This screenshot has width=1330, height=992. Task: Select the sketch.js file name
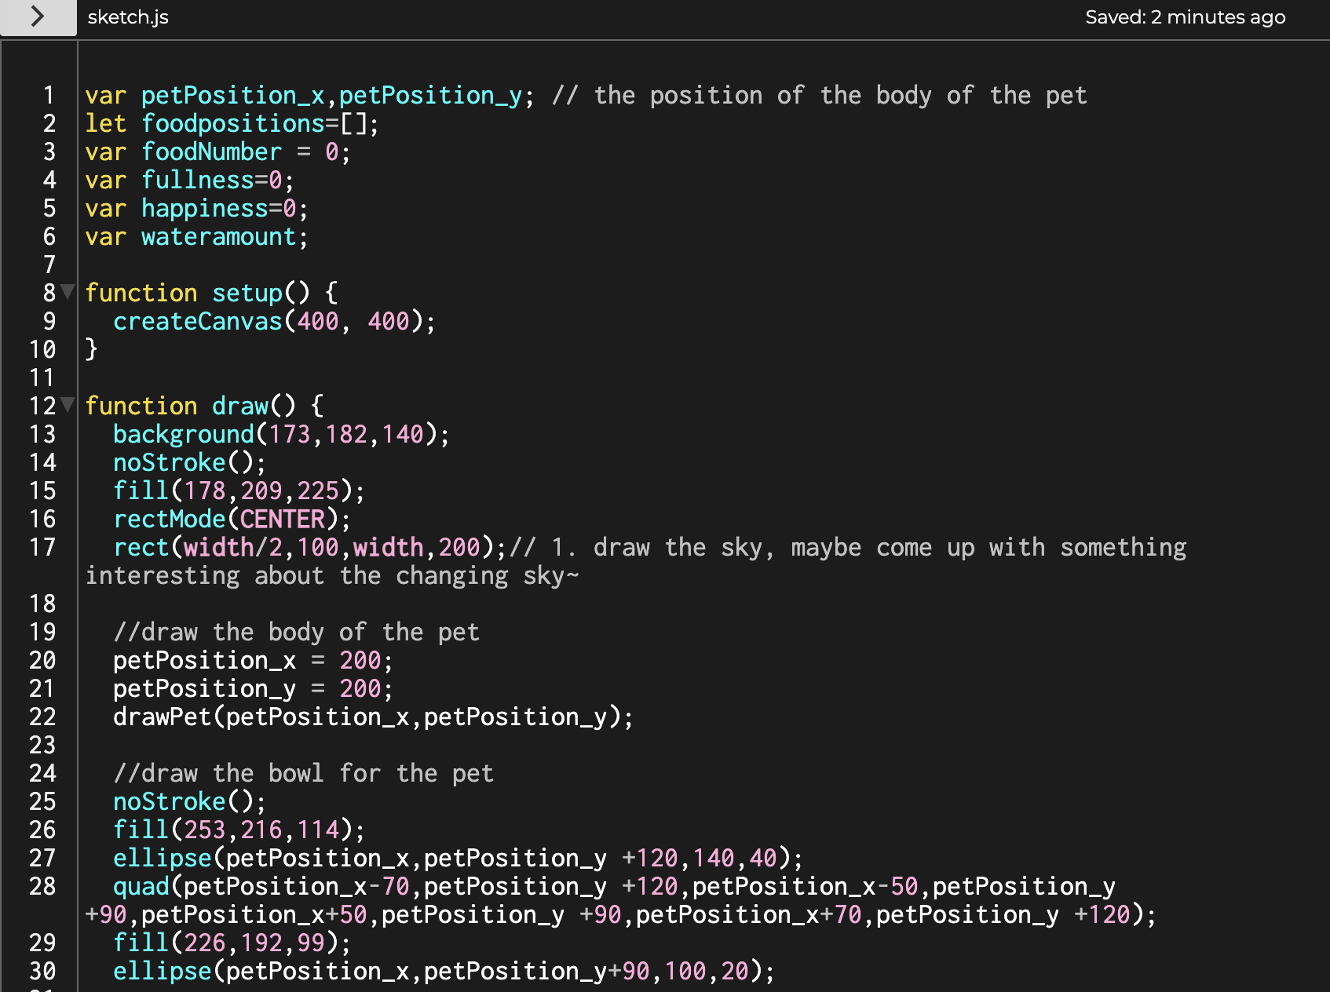128,17
